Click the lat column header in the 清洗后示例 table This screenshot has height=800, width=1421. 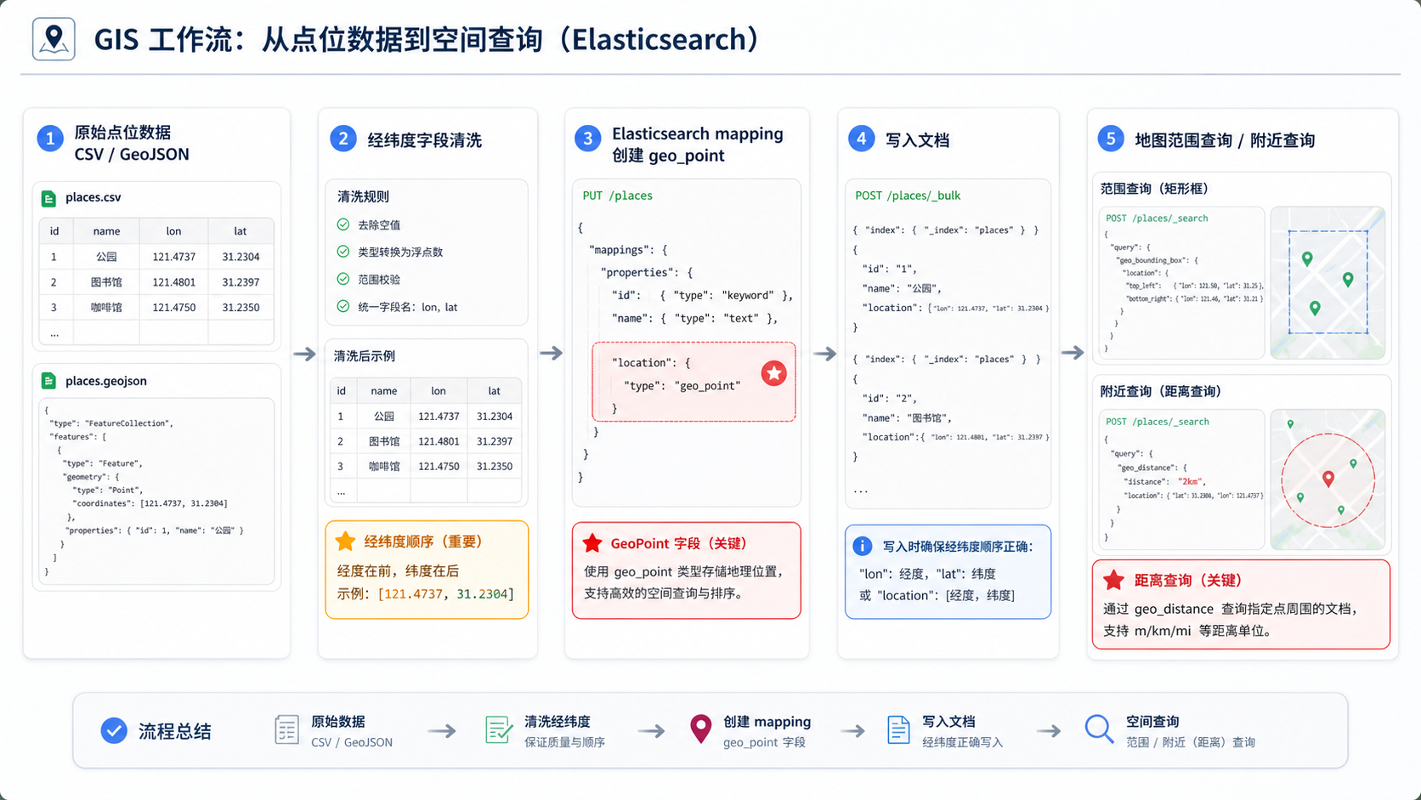click(494, 391)
